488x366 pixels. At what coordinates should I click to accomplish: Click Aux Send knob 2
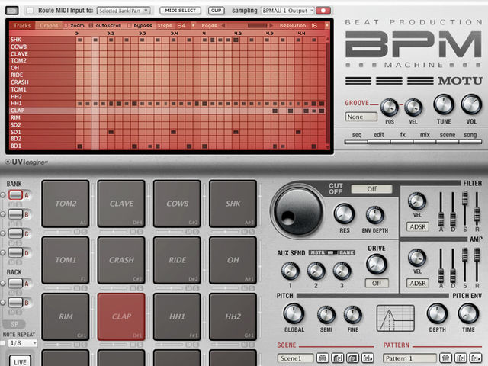click(x=316, y=271)
